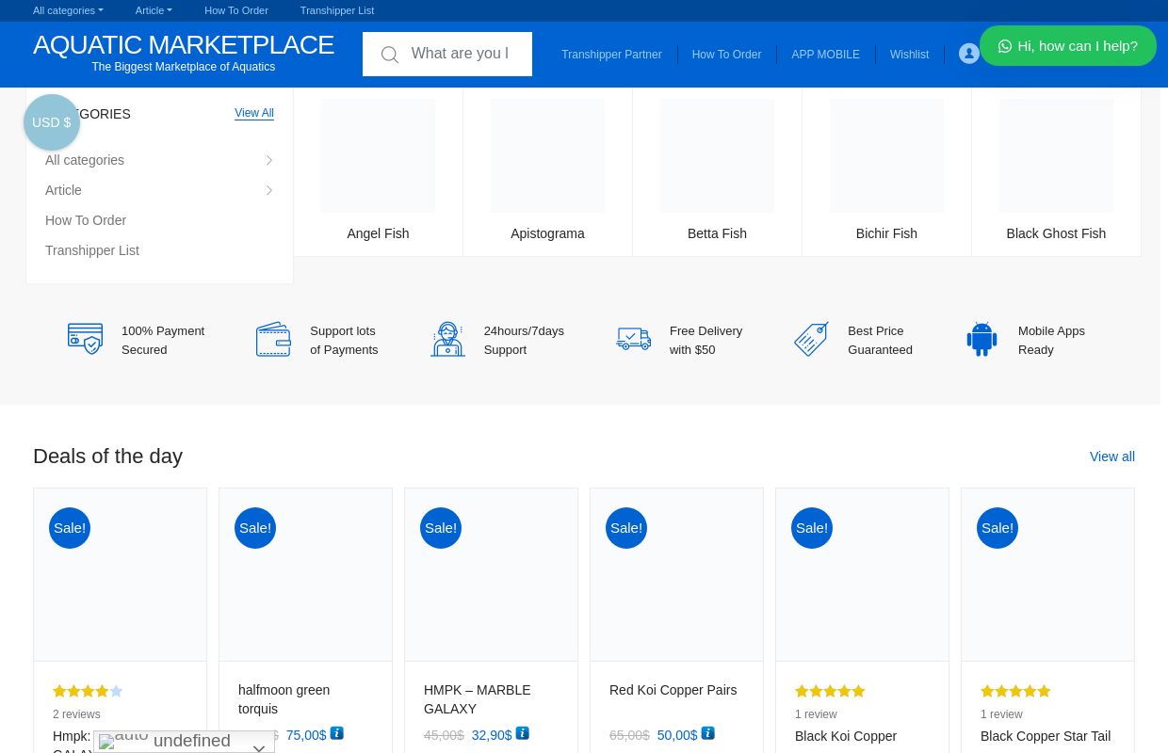Click the Best Price Guaranteed tag icon

click(811, 339)
